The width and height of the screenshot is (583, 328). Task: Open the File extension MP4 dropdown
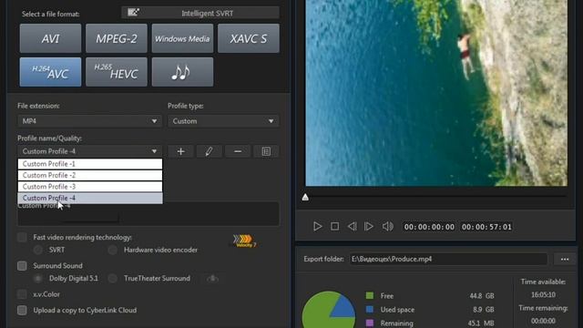tap(89, 121)
